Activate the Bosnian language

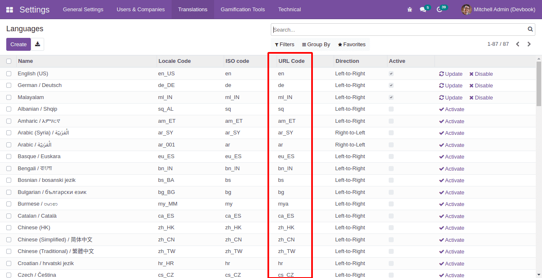pyautogui.click(x=452, y=180)
